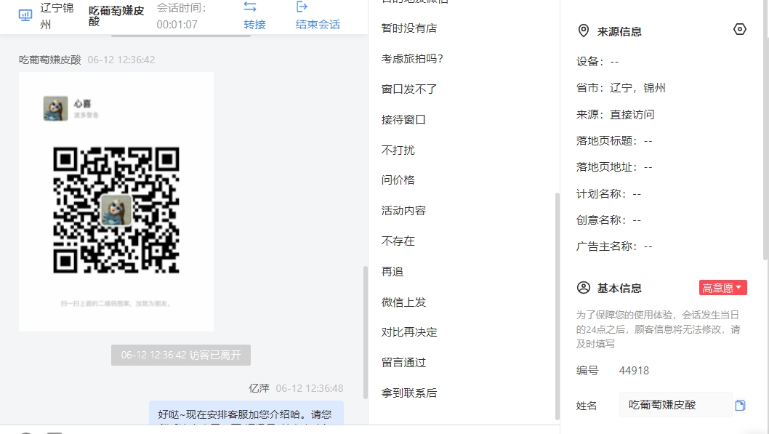
Task: Select quick reply 拿到联系后
Action: click(x=409, y=393)
